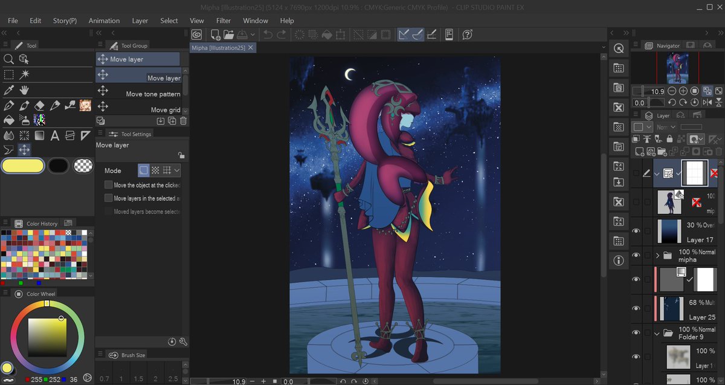Select the Auto select magic wand tool
Viewport: 725px width, 385px height.
[x=24, y=74]
